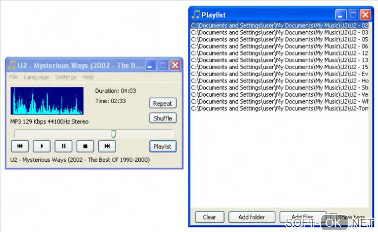Click the Playlist button in the player
Image resolution: width=378 pixels, height=232 pixels.
[x=163, y=146]
